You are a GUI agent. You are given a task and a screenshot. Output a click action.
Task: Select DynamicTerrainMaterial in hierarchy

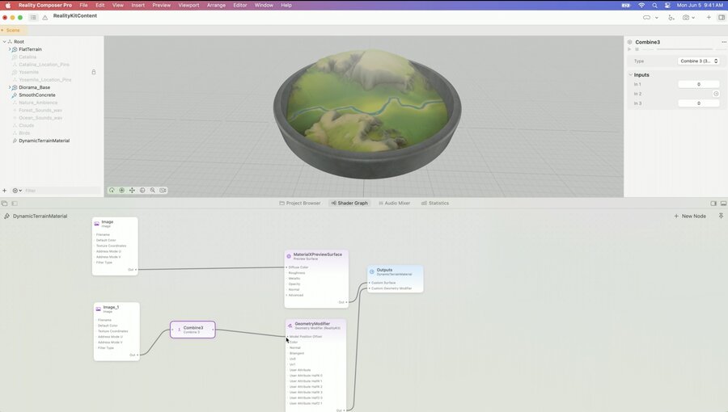44,141
